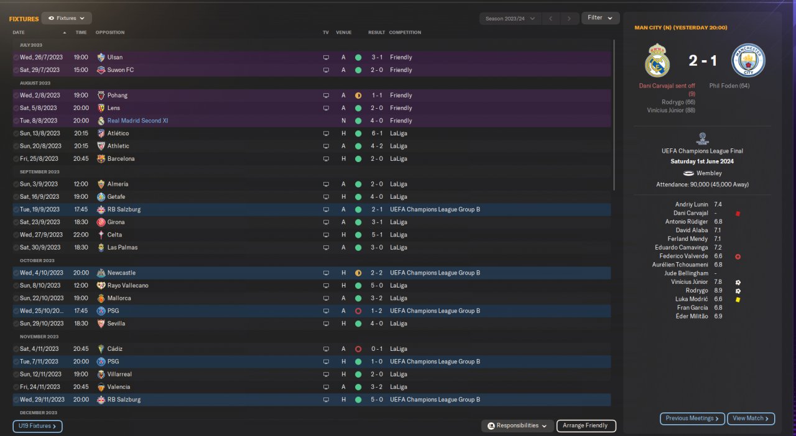Toggle the round marker on the Cádiz row

(16, 349)
